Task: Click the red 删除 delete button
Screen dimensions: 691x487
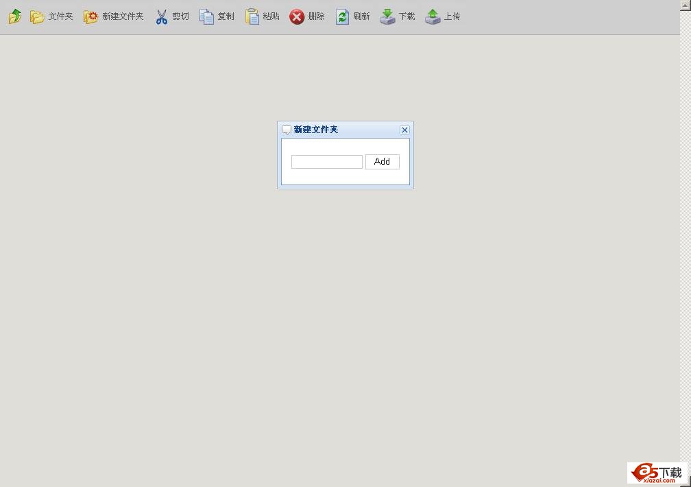Action: (306, 16)
